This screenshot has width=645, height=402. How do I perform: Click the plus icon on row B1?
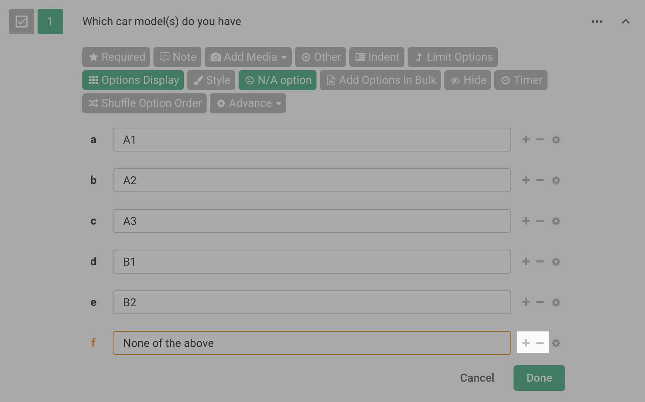(x=526, y=262)
